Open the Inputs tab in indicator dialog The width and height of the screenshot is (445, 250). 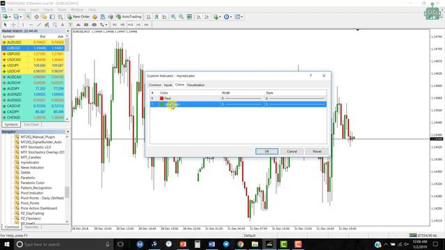click(x=168, y=85)
